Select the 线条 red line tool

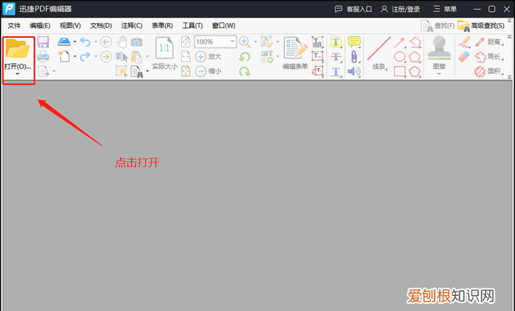(x=379, y=52)
